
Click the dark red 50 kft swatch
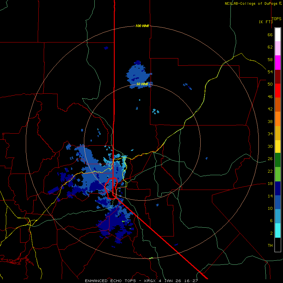(278, 76)
